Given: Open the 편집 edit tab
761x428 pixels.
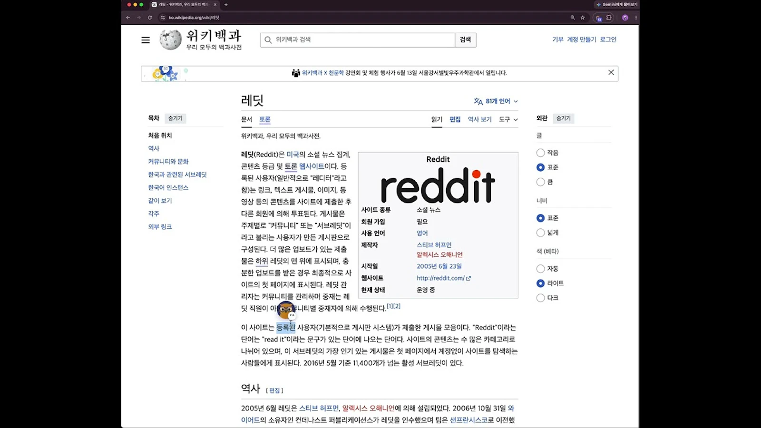Looking at the screenshot, I should coord(455,119).
